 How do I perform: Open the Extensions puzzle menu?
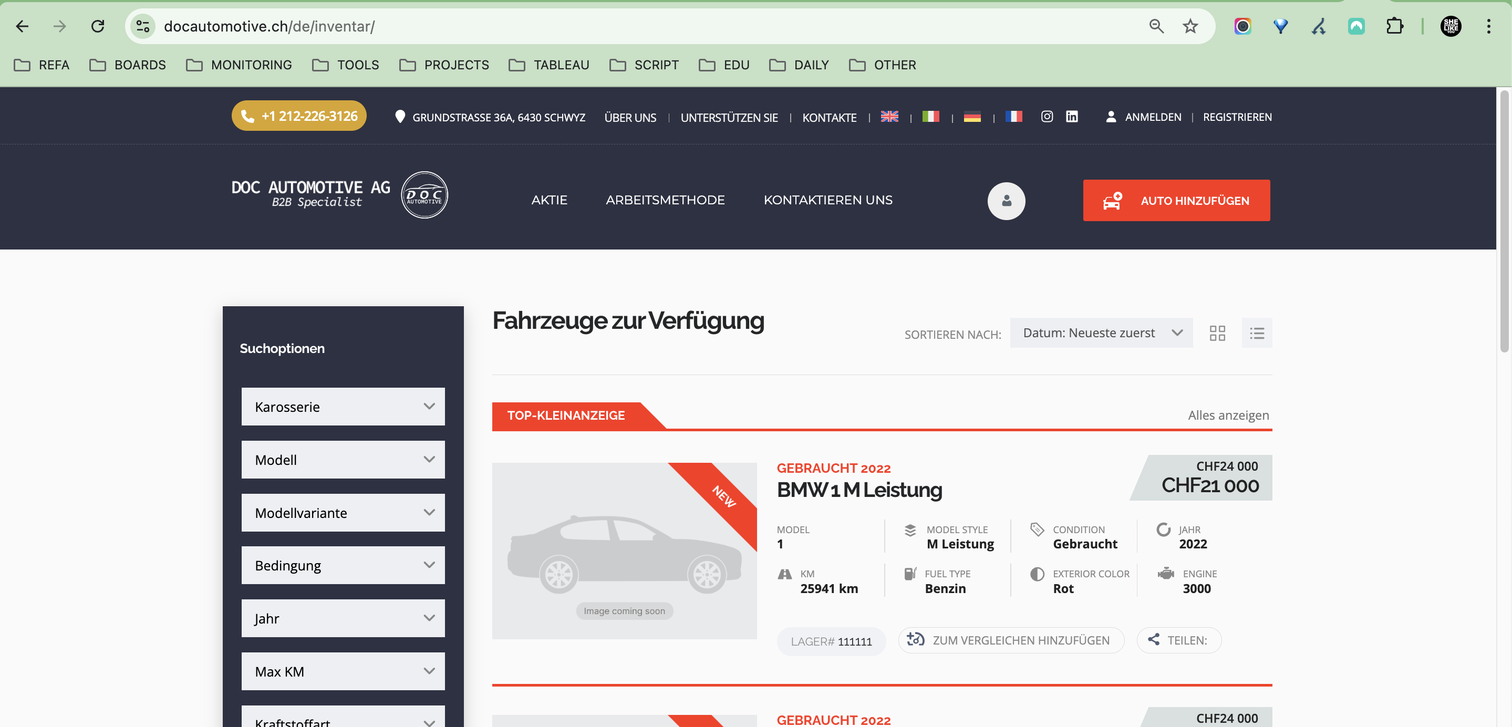click(1395, 26)
